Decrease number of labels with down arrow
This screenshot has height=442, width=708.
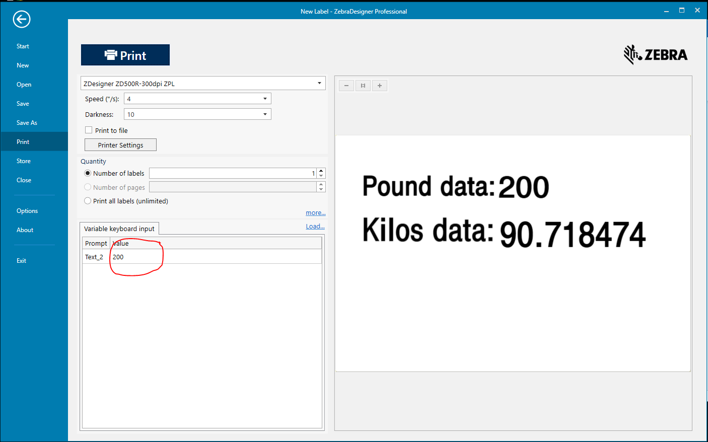321,176
